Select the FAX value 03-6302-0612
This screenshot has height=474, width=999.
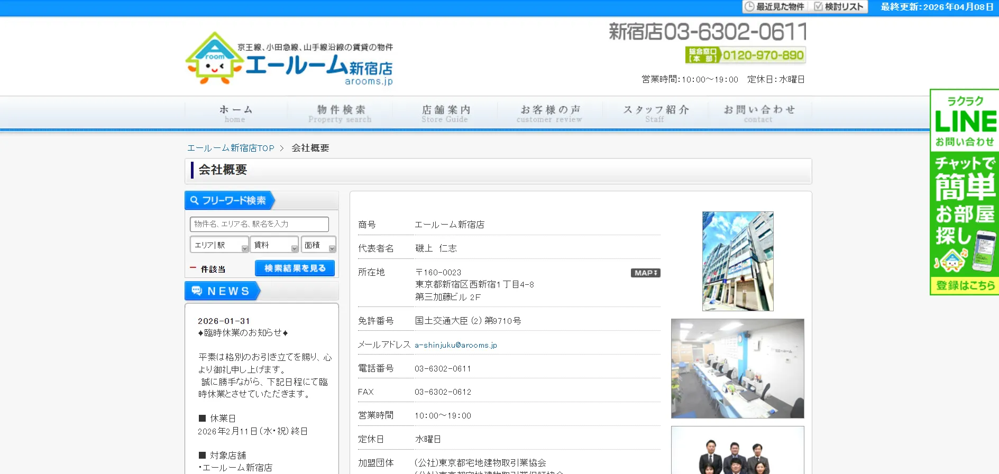(x=443, y=392)
